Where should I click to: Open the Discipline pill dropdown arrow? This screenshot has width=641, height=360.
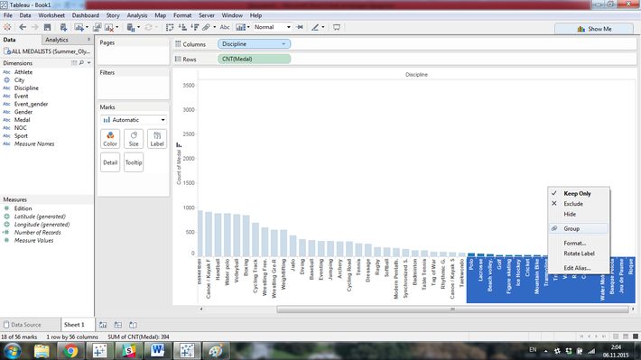point(283,43)
